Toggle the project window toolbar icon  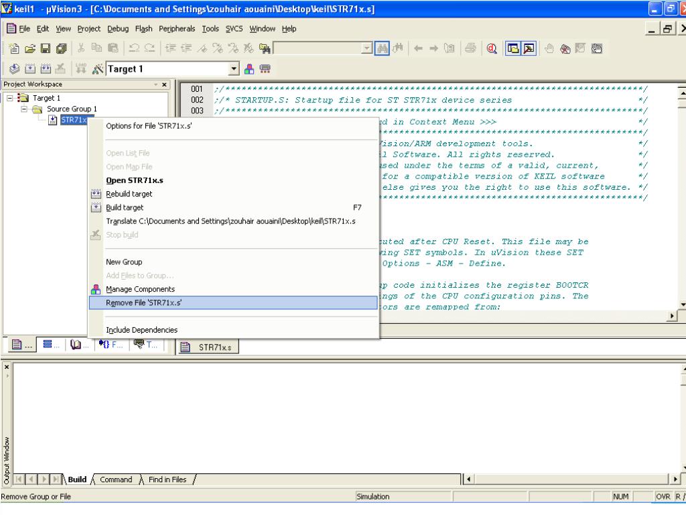pyautogui.click(x=512, y=48)
